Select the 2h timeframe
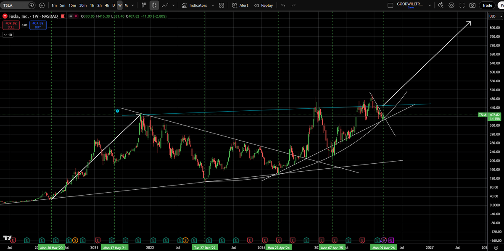The height and width of the screenshot is (251, 504). [100, 5]
